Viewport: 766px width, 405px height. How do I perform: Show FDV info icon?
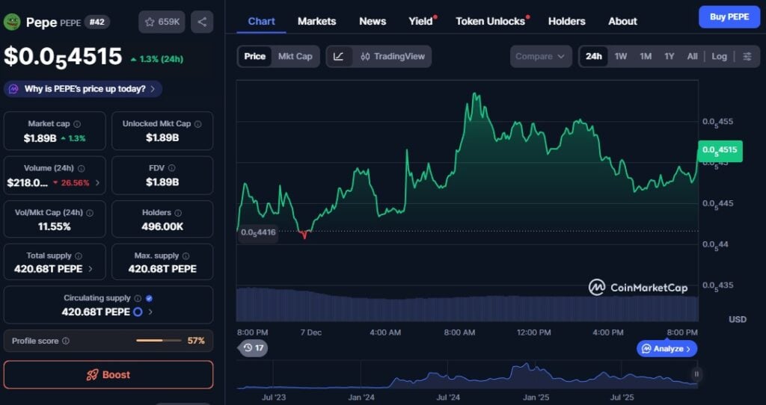pyautogui.click(x=171, y=168)
